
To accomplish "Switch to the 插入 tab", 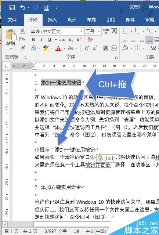I will click(x=52, y=19).
